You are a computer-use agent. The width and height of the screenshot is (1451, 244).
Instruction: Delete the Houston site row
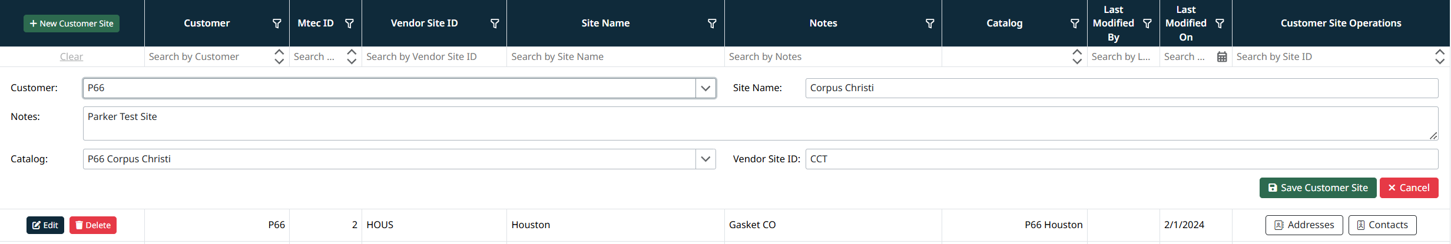click(x=93, y=225)
